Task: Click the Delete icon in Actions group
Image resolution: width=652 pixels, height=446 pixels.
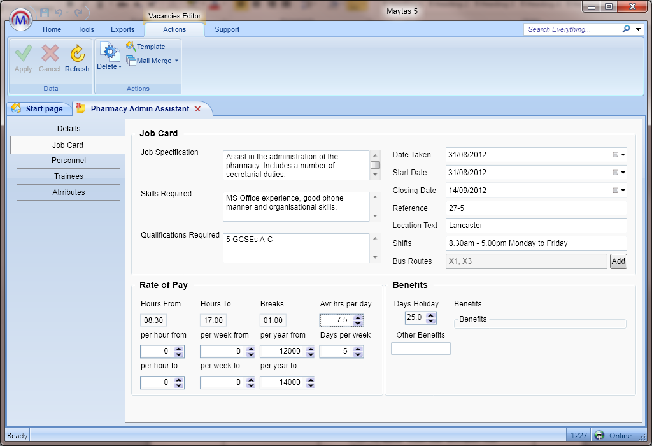Action: (110, 54)
